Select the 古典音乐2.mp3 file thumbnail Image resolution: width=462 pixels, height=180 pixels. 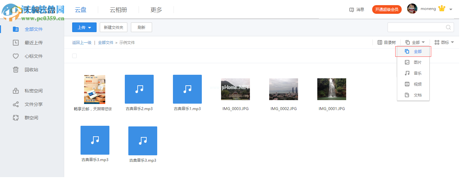[139, 89]
